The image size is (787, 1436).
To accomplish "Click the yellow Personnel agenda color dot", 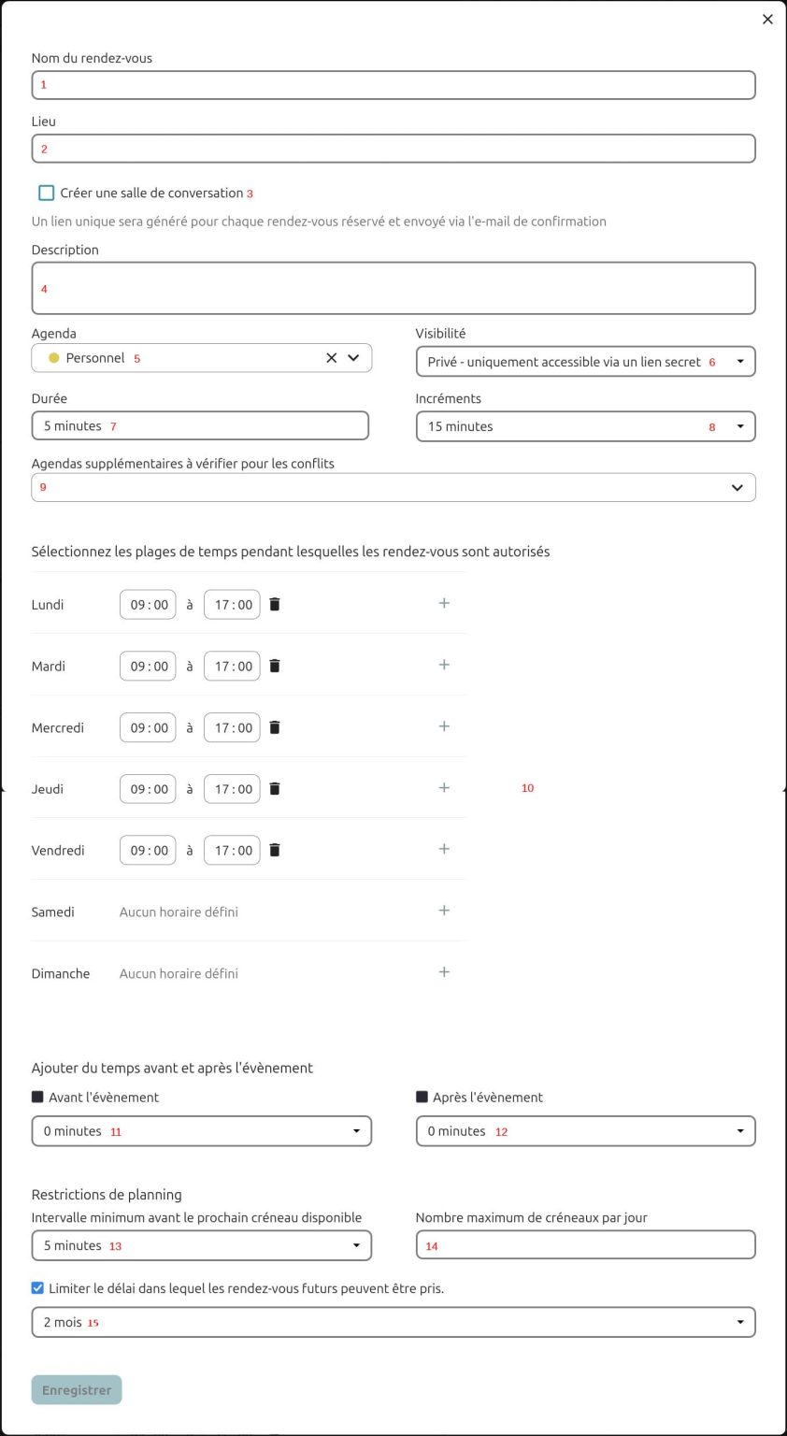I will coord(54,358).
